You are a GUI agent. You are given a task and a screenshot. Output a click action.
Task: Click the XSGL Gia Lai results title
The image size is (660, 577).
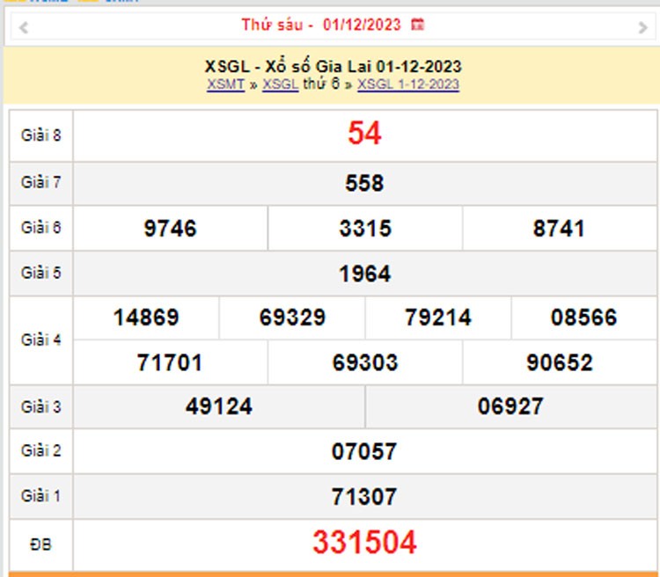tap(334, 67)
